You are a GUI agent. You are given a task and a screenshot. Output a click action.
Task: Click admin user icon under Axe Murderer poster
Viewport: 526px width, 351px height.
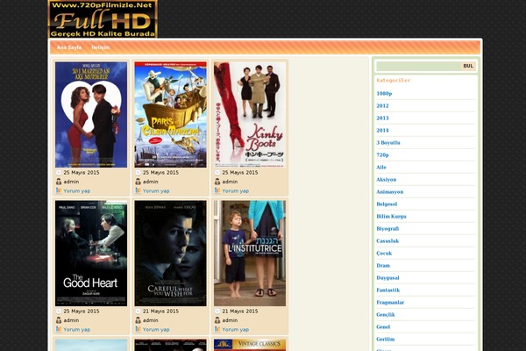pyautogui.click(x=59, y=182)
